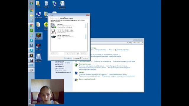This screenshot has height=106, width=189.
Task: Click OK in the Sound dialog
Action: [68, 58]
